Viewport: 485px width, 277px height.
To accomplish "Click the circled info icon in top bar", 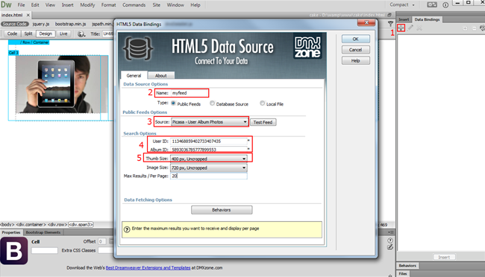I will coord(445,5).
